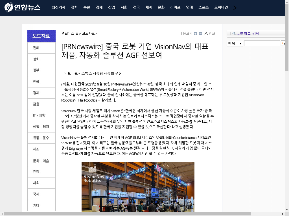Click the subtitle '– 인트라로지스틱스 지능형 자동화 구현'
Image resolution: width=289 pixels, height=216 pixels.
tap(91, 73)
